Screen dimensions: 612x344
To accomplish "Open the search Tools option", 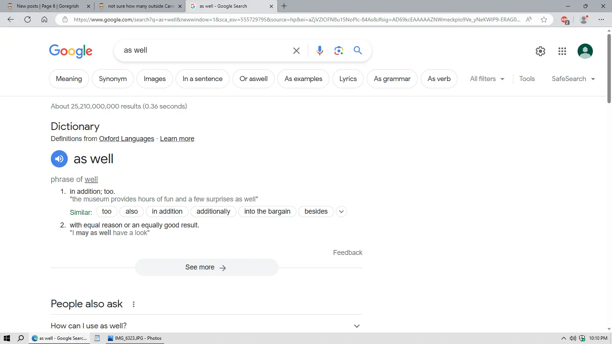I will [x=527, y=79].
